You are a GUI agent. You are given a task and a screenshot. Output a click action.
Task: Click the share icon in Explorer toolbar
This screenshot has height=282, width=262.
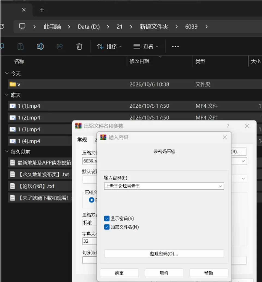[x=60, y=46]
